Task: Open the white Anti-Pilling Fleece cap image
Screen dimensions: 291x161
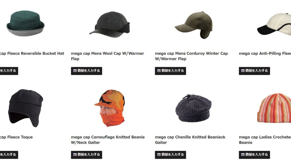Action: click(x=274, y=24)
